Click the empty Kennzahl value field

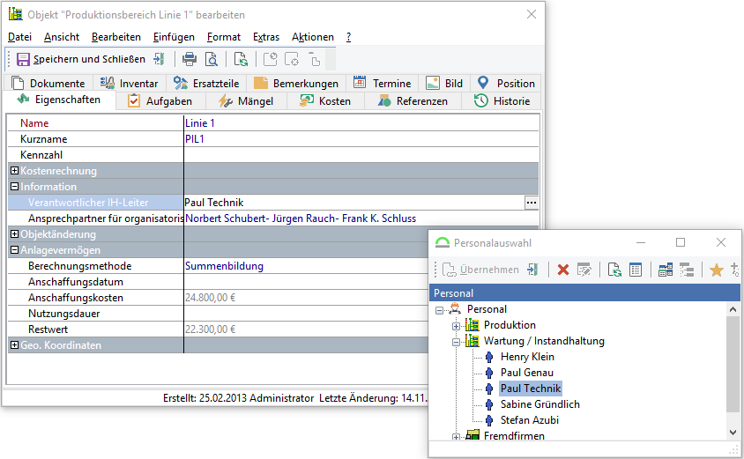coord(361,155)
